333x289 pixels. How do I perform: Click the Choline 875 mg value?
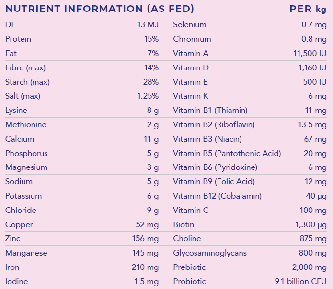(x=314, y=239)
